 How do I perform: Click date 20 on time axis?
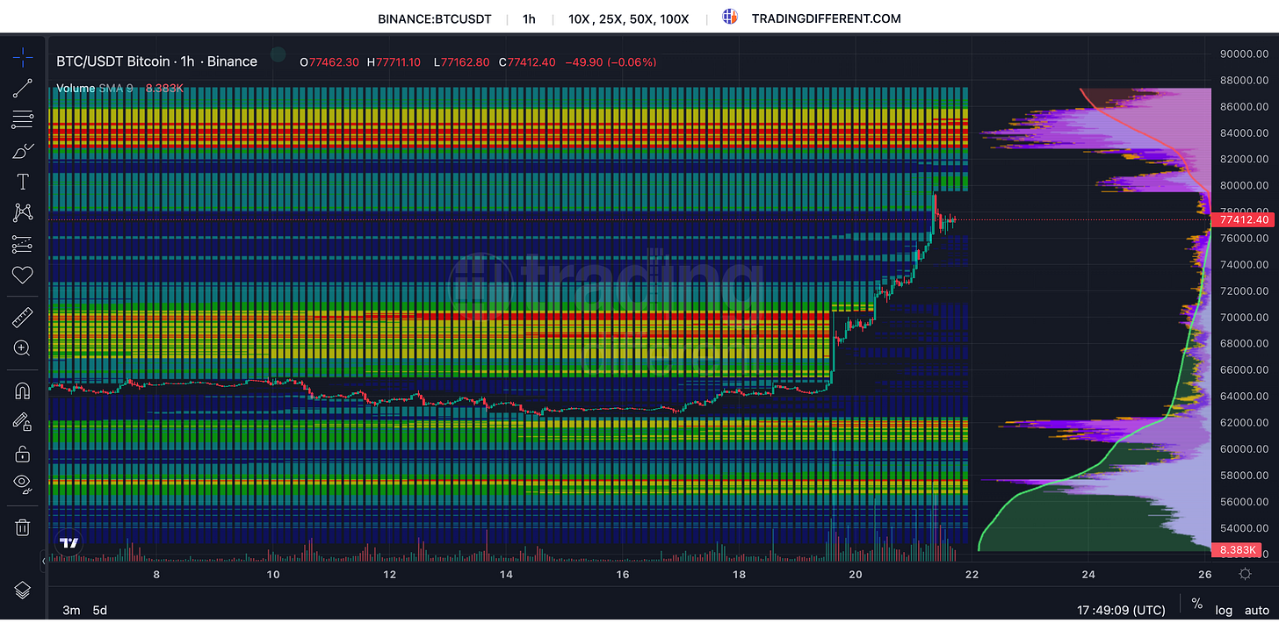pos(856,575)
